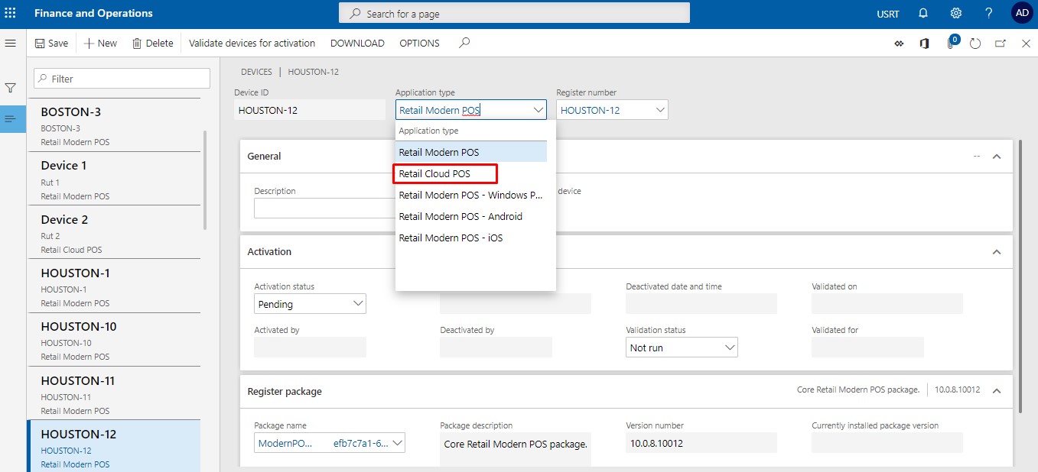
Task: Collapse the General section
Action: [996, 156]
